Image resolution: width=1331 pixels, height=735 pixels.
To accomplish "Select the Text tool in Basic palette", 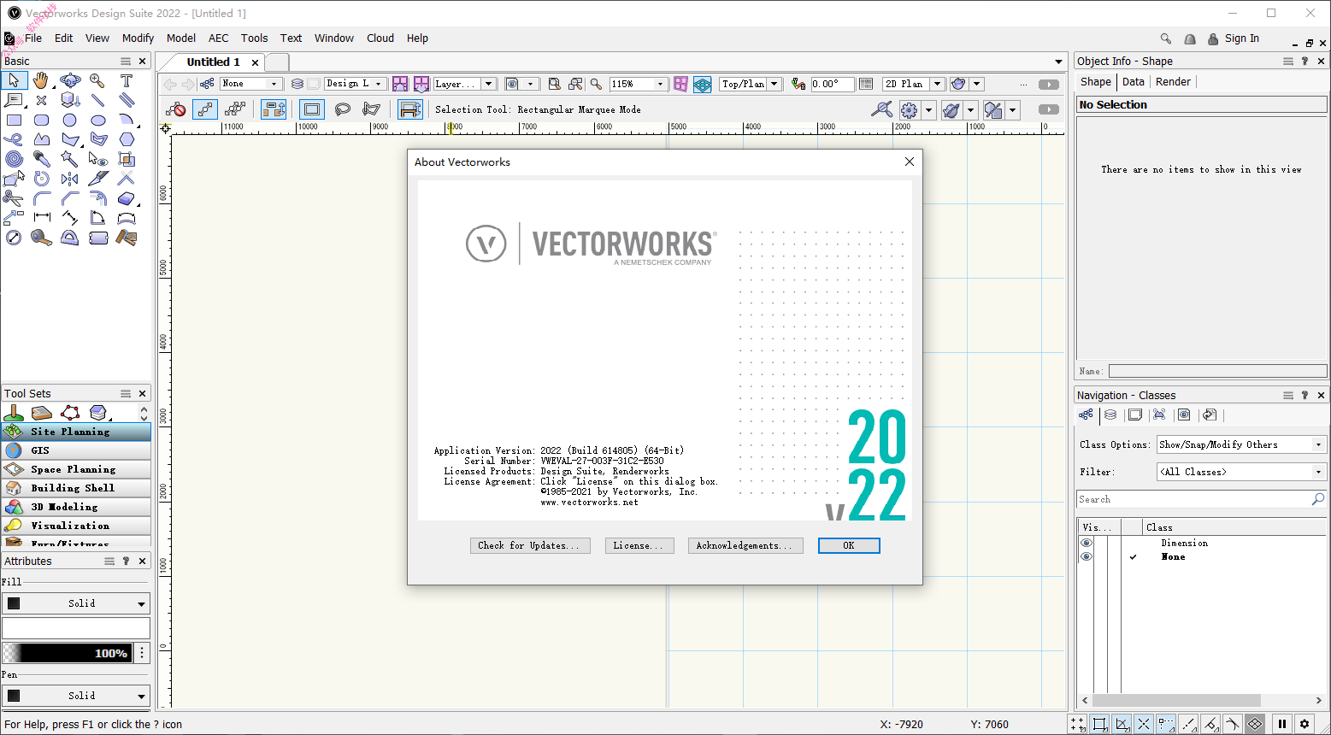I will pos(127,81).
